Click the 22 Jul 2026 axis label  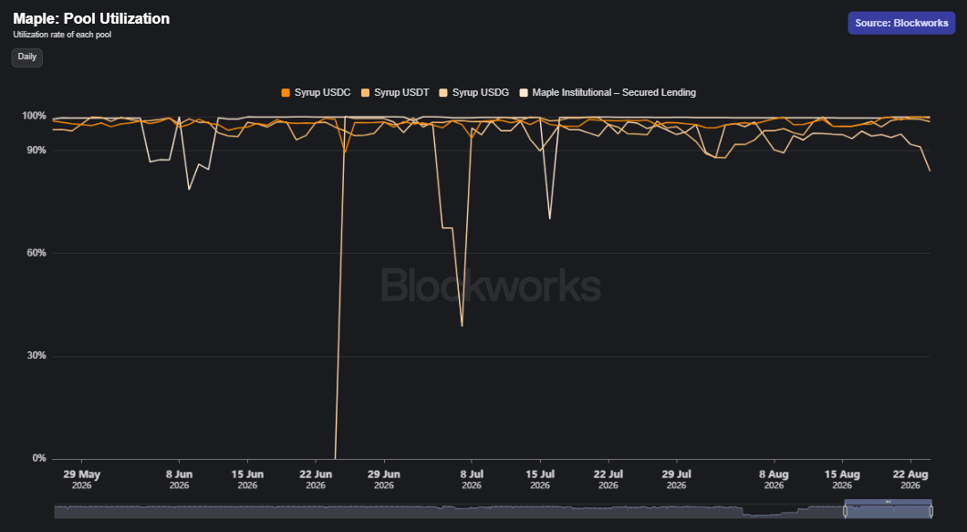point(608,480)
